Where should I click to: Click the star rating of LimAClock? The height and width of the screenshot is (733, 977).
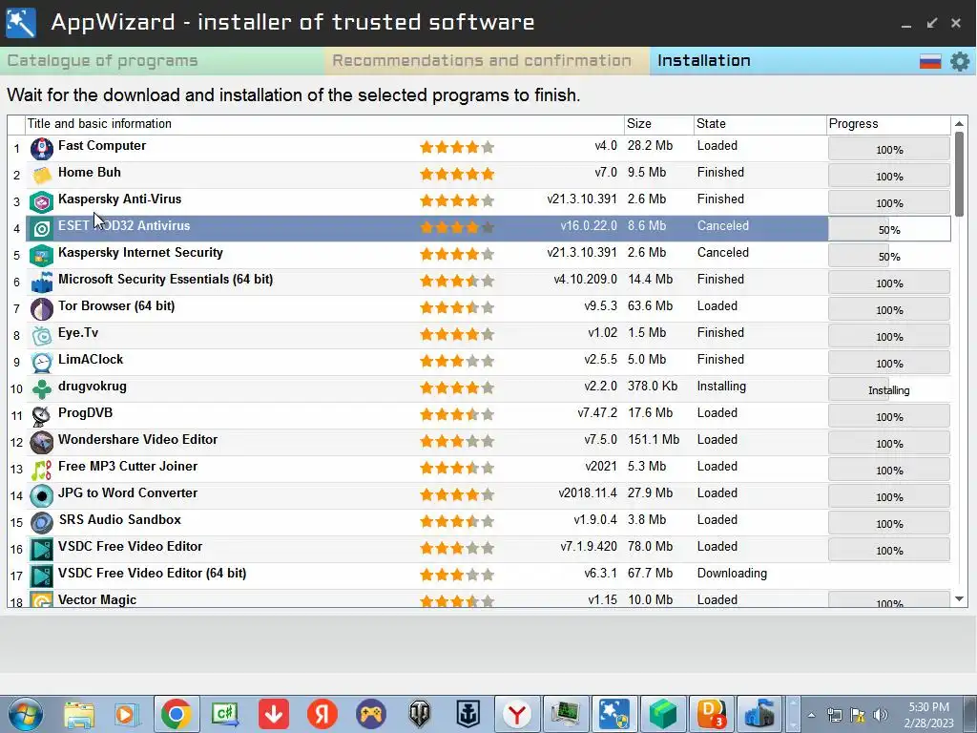(457, 361)
